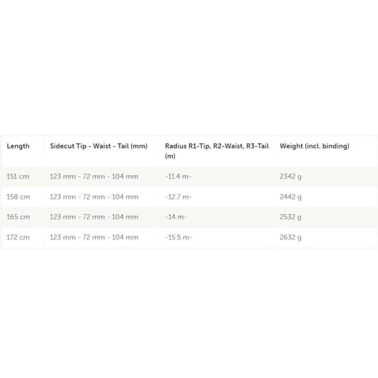Select the sidecut value in the 158 cm row
Viewport: 378px width, 378px height.
pos(94,197)
